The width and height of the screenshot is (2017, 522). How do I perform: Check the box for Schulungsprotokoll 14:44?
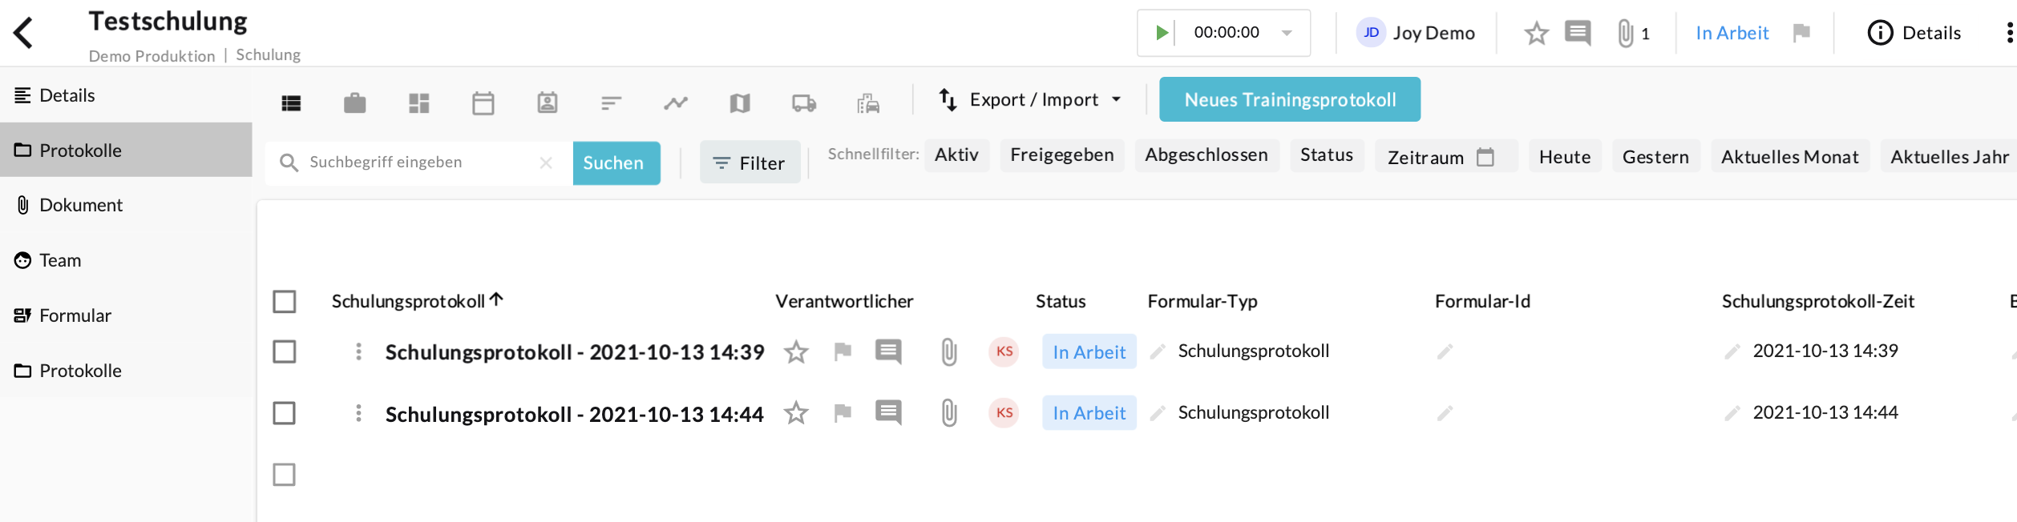285,413
